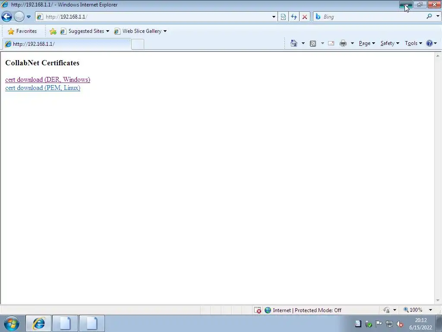Start a search with the magnifier icon
The image size is (442, 332).
coord(429,16)
